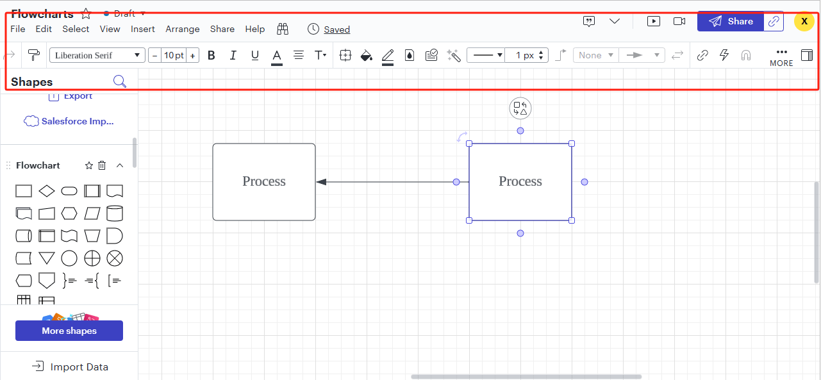Open the Arrange menu
This screenshot has width=821, height=380.
[x=182, y=29]
